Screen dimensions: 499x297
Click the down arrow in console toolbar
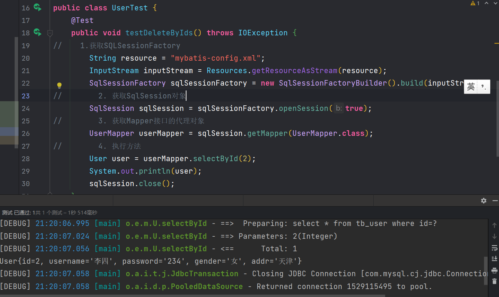494,236
